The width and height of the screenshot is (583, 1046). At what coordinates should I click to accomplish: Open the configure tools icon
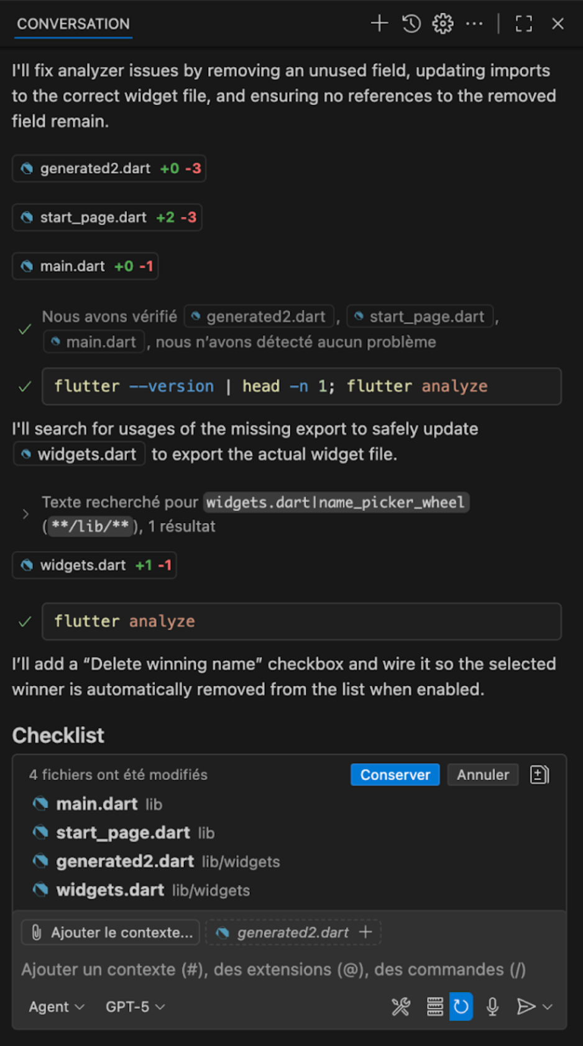coord(401,1006)
